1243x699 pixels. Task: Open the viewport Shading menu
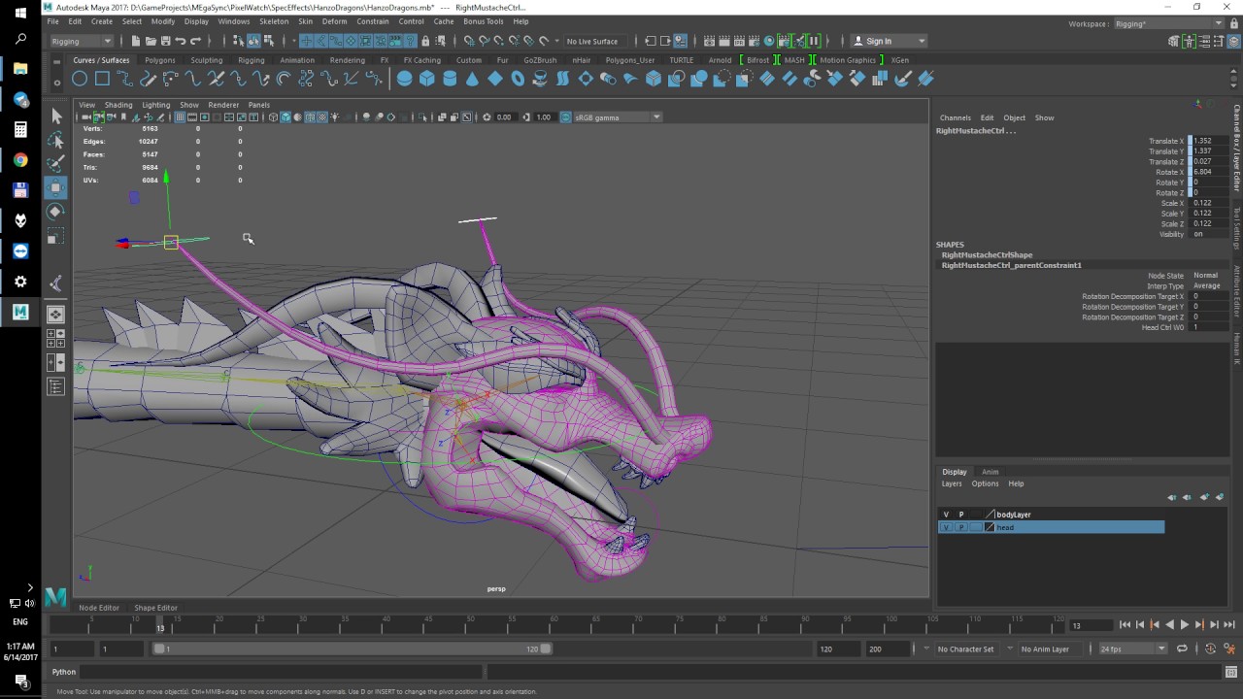[x=118, y=105]
